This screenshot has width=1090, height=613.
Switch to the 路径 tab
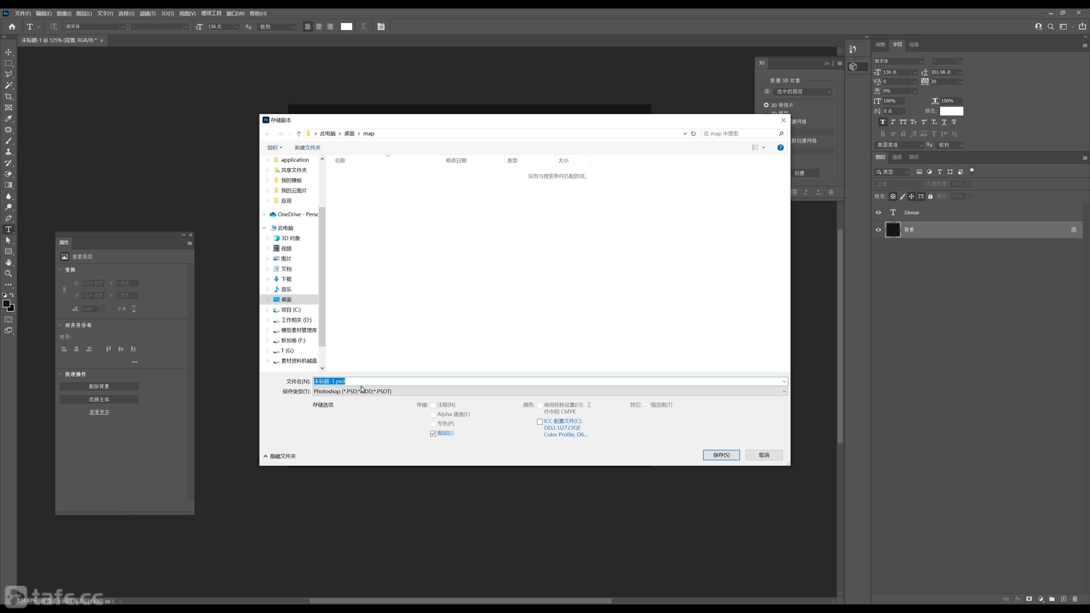tap(914, 157)
